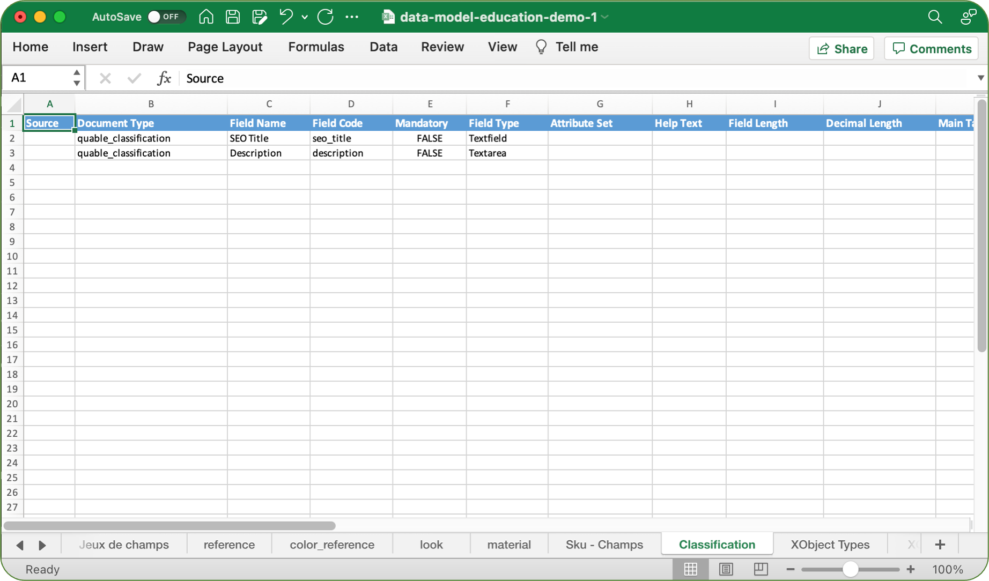
Task: Click the Share button
Action: (842, 49)
